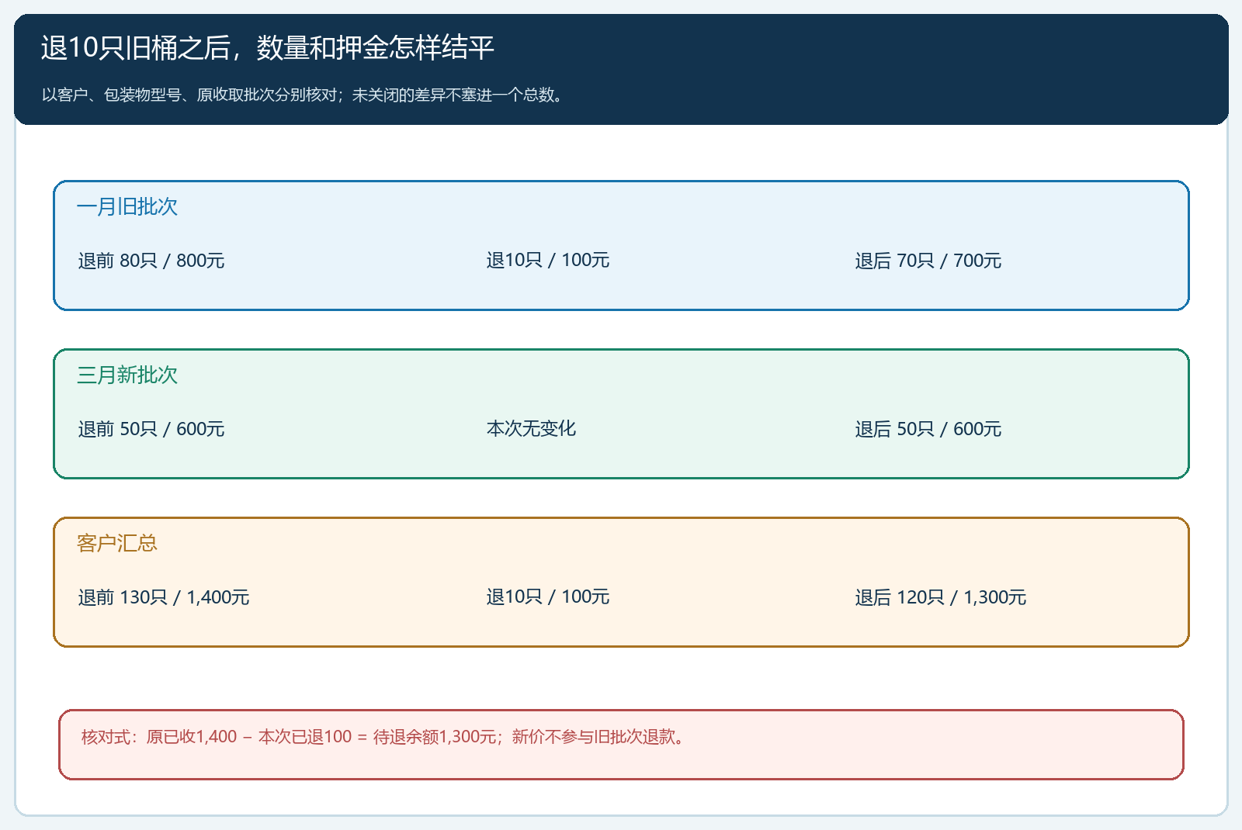Select the 一月旧批次 heading
The height and width of the screenshot is (830, 1242).
point(127,206)
